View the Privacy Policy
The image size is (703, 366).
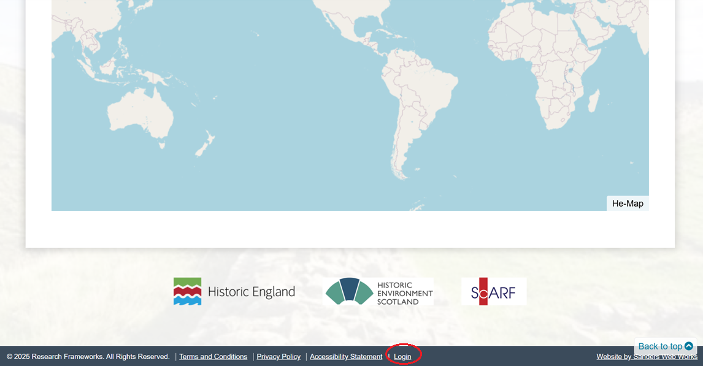click(x=279, y=356)
